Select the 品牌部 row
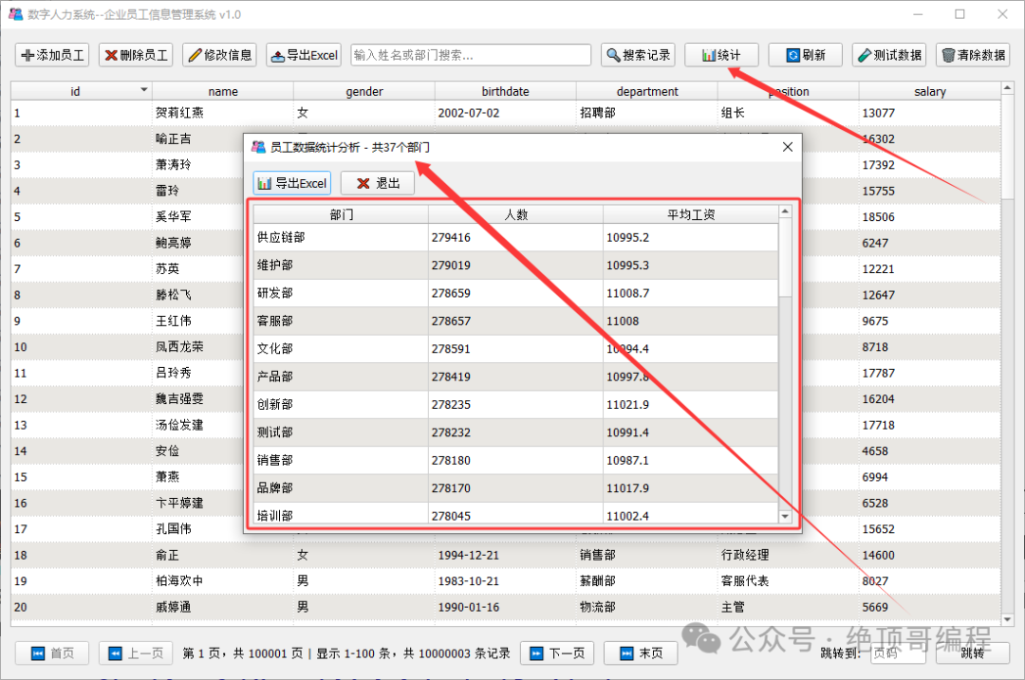 pyautogui.click(x=515, y=488)
